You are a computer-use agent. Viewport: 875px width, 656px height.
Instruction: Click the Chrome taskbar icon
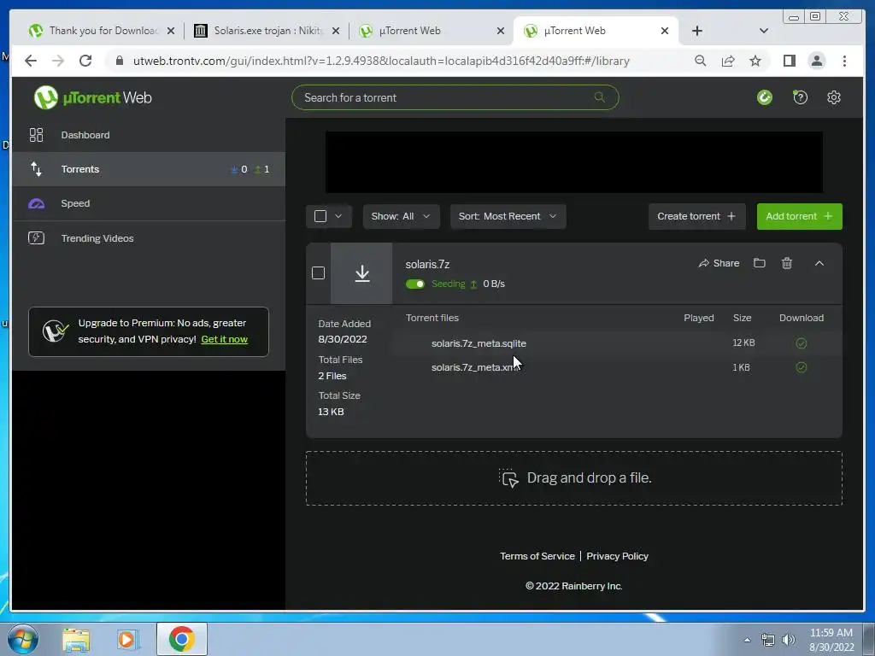point(181,639)
